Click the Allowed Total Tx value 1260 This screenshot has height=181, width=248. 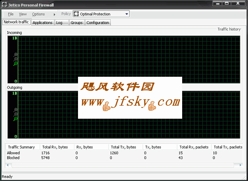pos(114,153)
